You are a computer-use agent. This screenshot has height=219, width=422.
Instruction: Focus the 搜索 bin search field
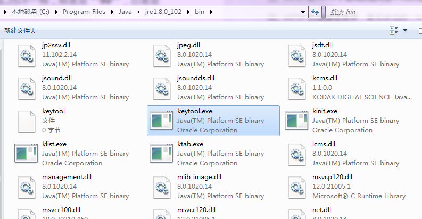[374, 12]
